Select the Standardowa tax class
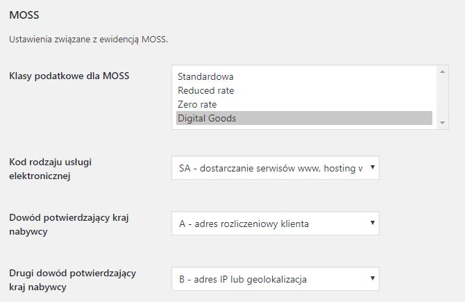The width and height of the screenshot is (465, 302). point(205,76)
